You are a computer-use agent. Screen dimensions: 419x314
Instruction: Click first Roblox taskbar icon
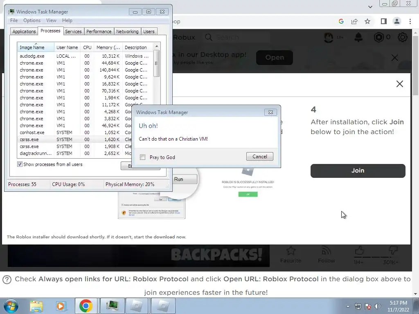(x=137, y=306)
